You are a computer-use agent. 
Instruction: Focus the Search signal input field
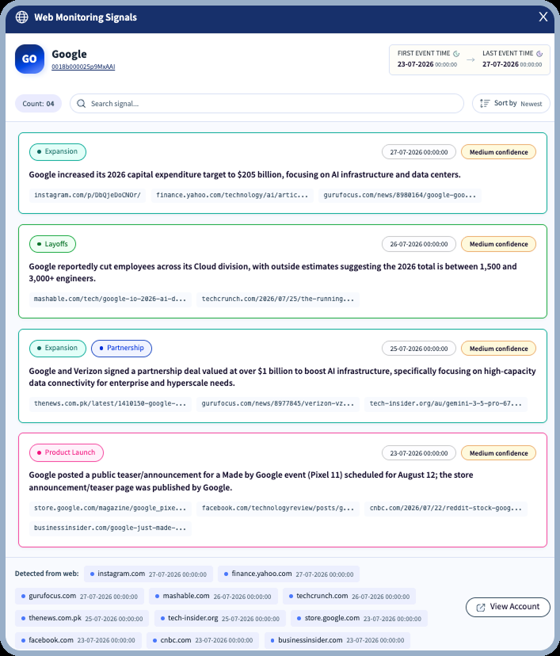pyautogui.click(x=267, y=103)
